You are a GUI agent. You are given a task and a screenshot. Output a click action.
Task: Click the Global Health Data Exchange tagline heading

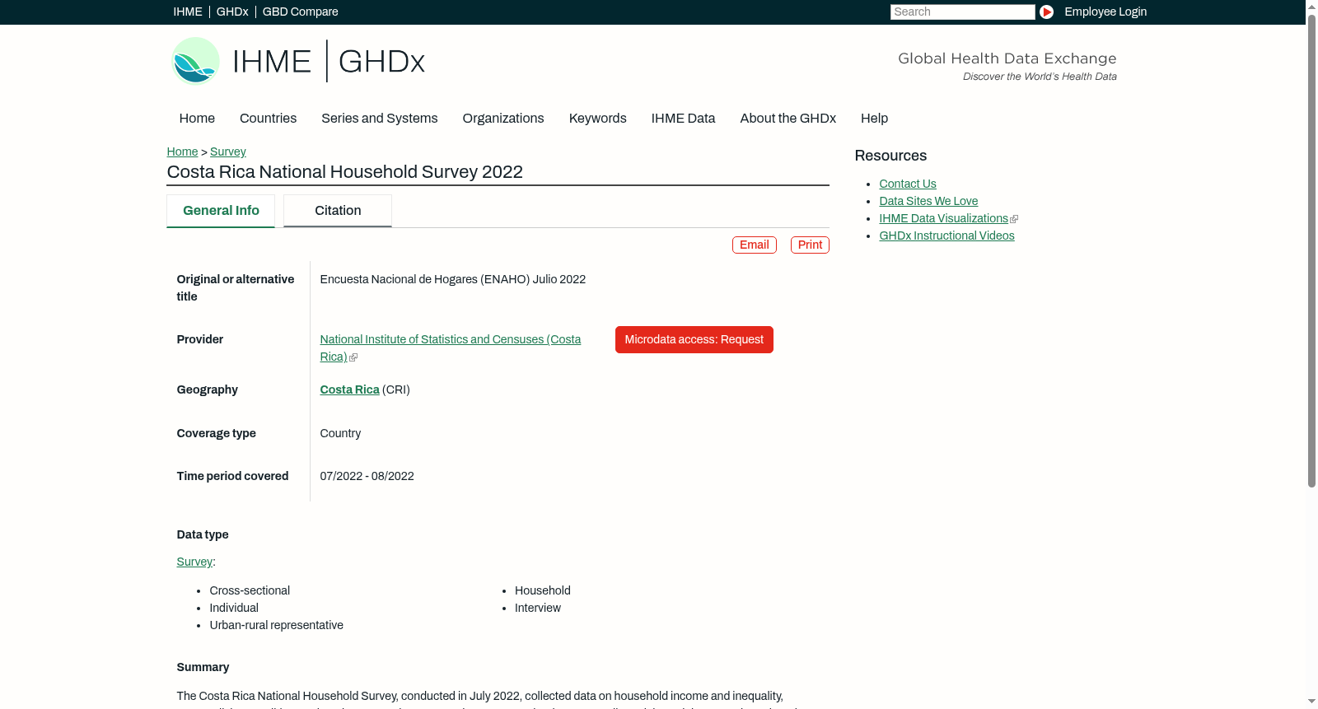coord(1007,58)
